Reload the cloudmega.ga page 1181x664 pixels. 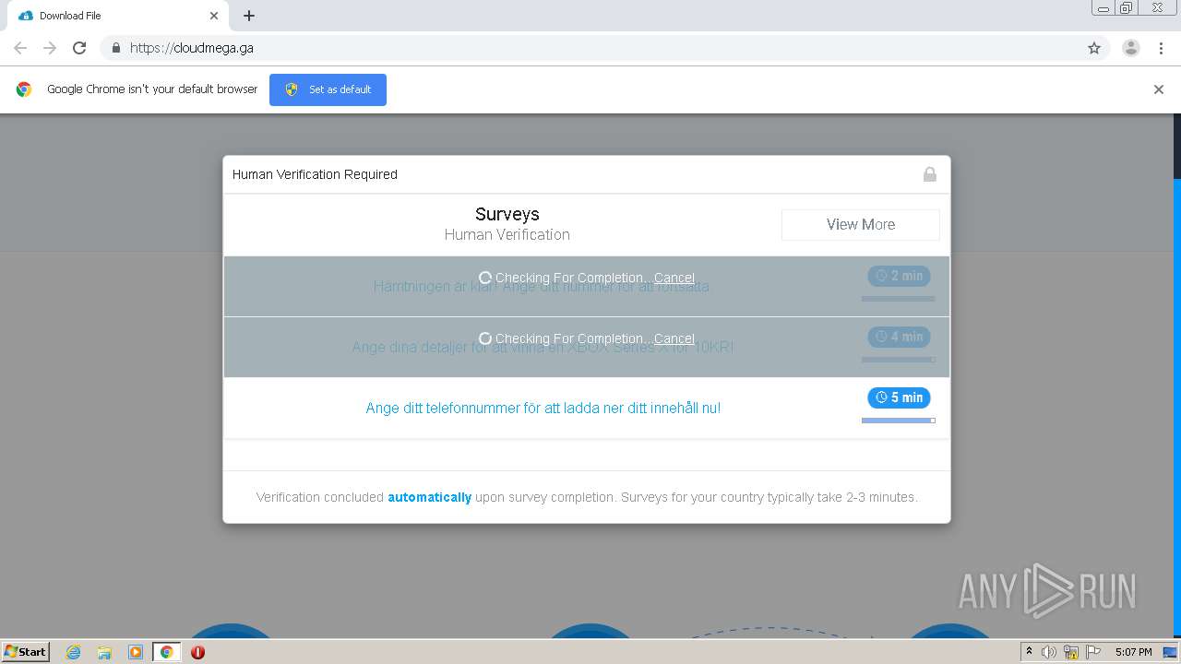pyautogui.click(x=79, y=48)
